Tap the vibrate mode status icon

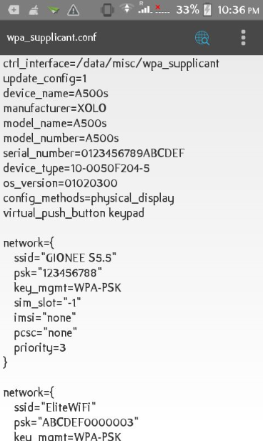(107, 10)
